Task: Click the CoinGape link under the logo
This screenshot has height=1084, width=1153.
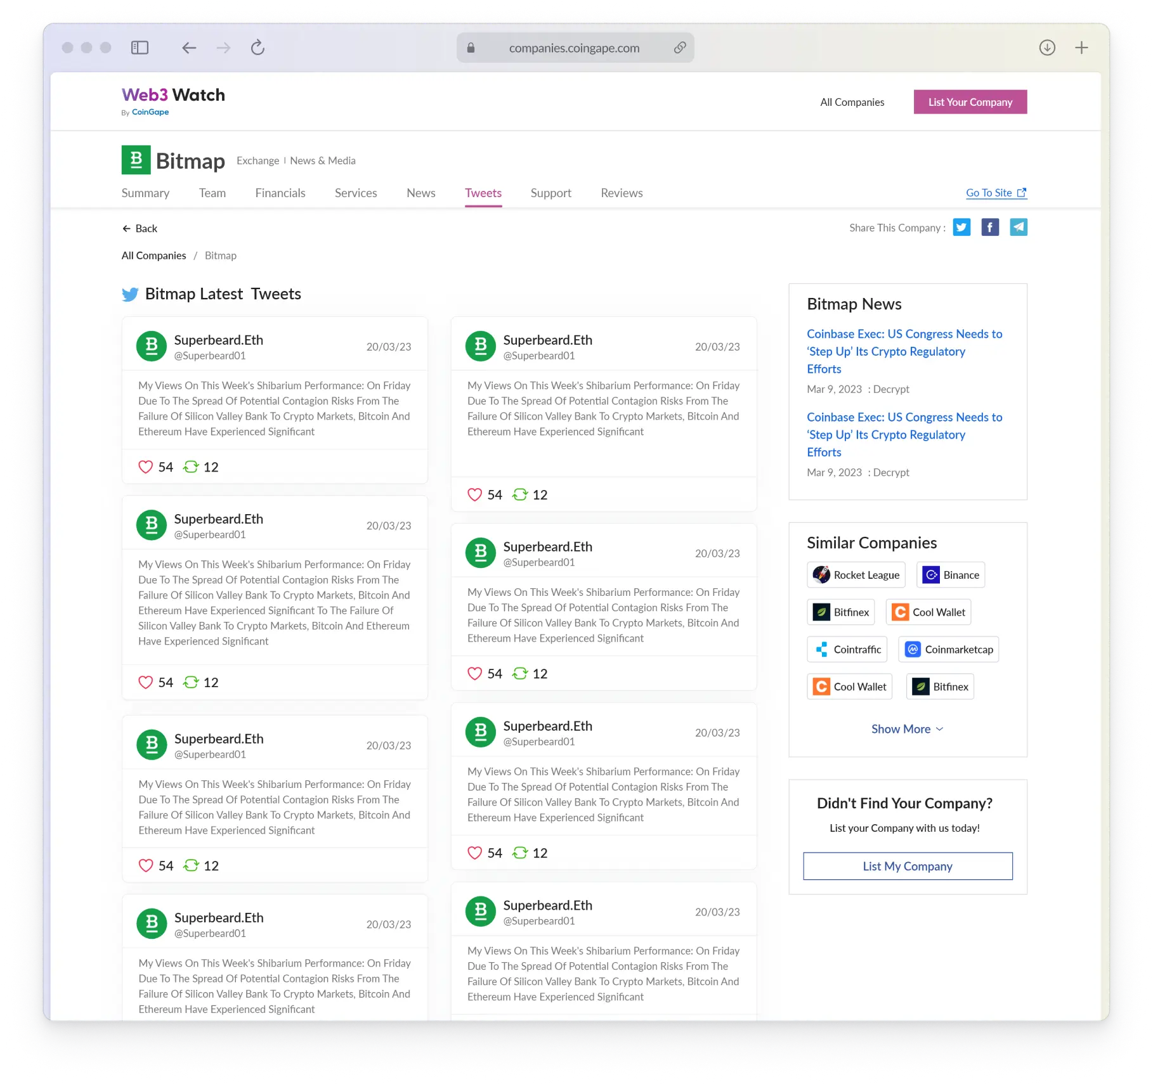Action: coord(150,112)
